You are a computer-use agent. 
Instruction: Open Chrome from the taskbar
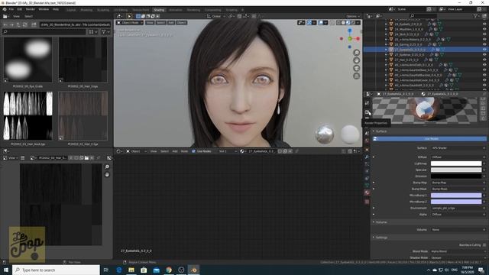tap(169, 270)
